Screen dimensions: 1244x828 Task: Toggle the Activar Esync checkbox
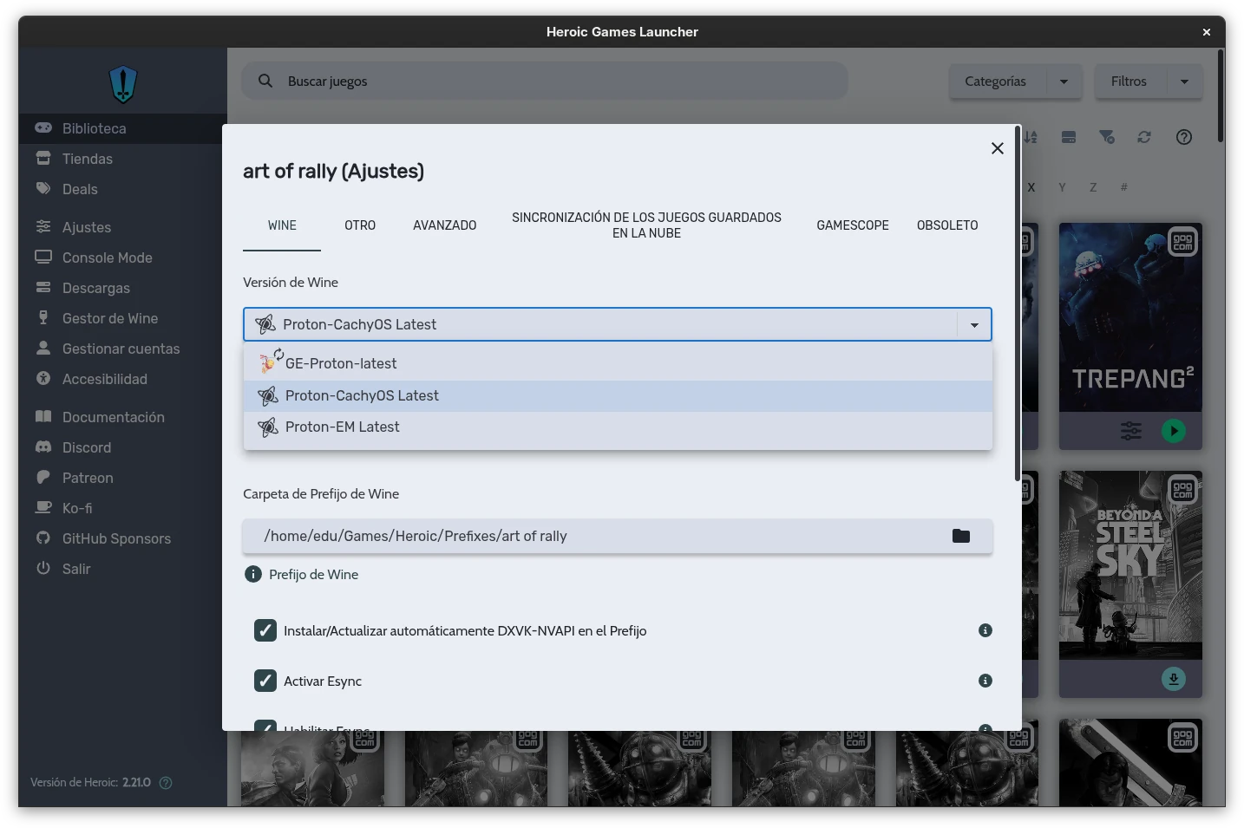265,681
